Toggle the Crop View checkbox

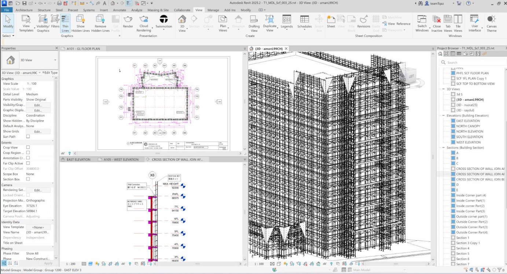[28, 147]
